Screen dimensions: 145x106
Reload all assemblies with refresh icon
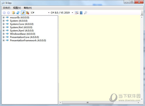[x=18, y=13]
